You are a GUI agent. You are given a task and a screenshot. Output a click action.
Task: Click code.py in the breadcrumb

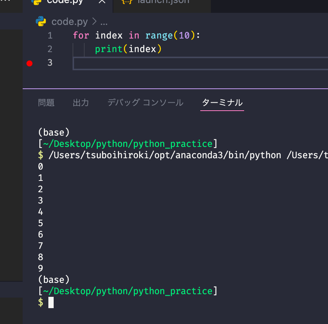[70, 22]
